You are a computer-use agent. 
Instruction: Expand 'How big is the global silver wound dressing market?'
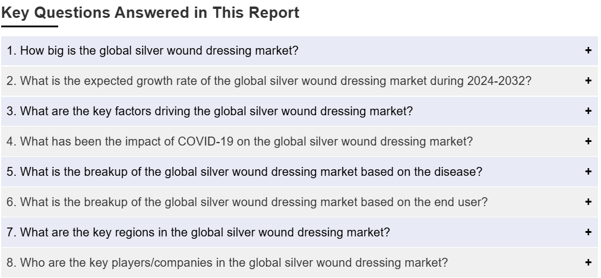152,50
